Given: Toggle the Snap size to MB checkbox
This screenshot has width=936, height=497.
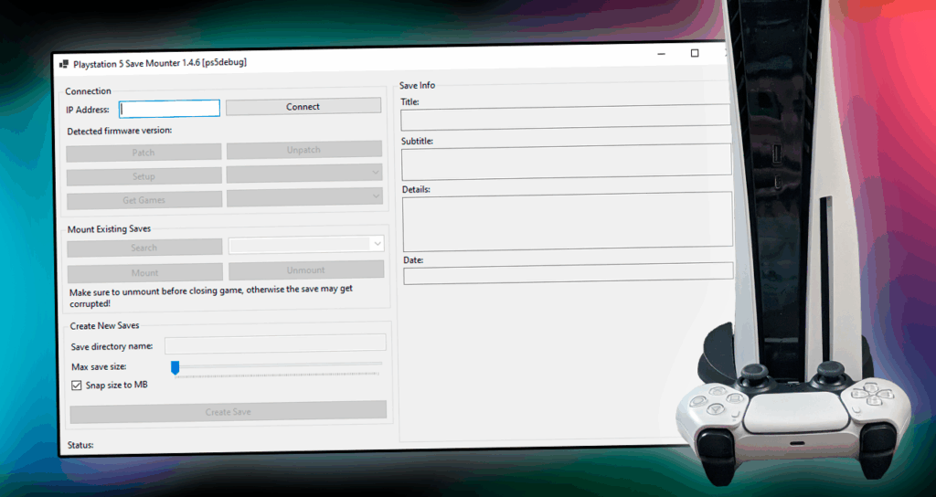Looking at the screenshot, I should pyautogui.click(x=77, y=386).
